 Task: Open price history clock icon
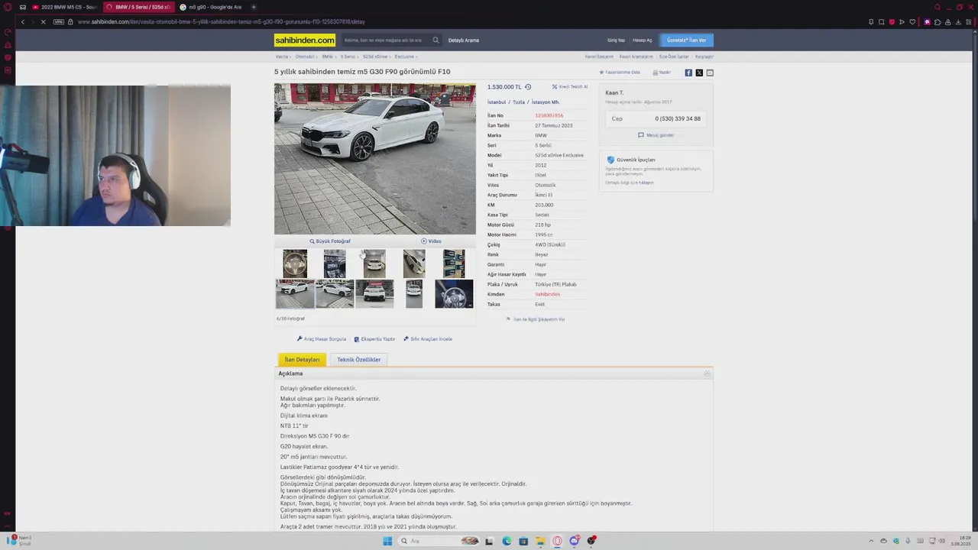527,87
